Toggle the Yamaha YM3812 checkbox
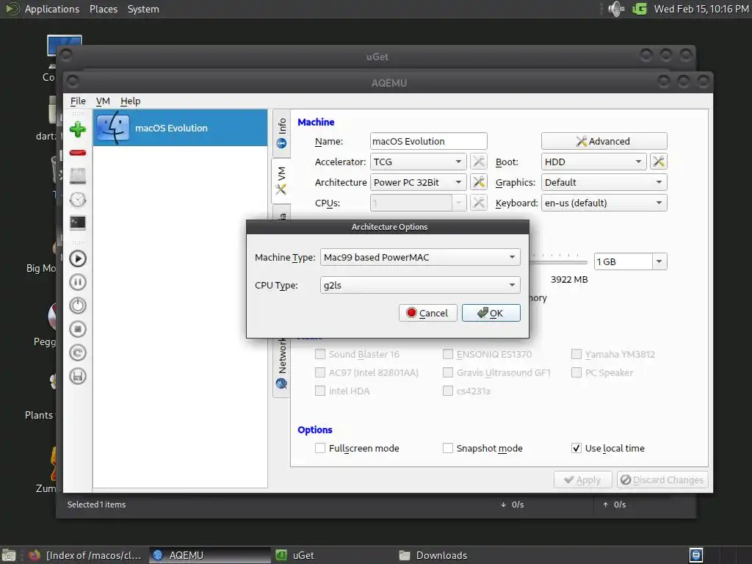The image size is (752, 564). [x=576, y=355]
